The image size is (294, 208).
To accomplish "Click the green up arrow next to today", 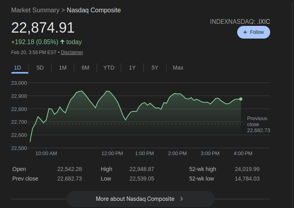I will [62, 42].
